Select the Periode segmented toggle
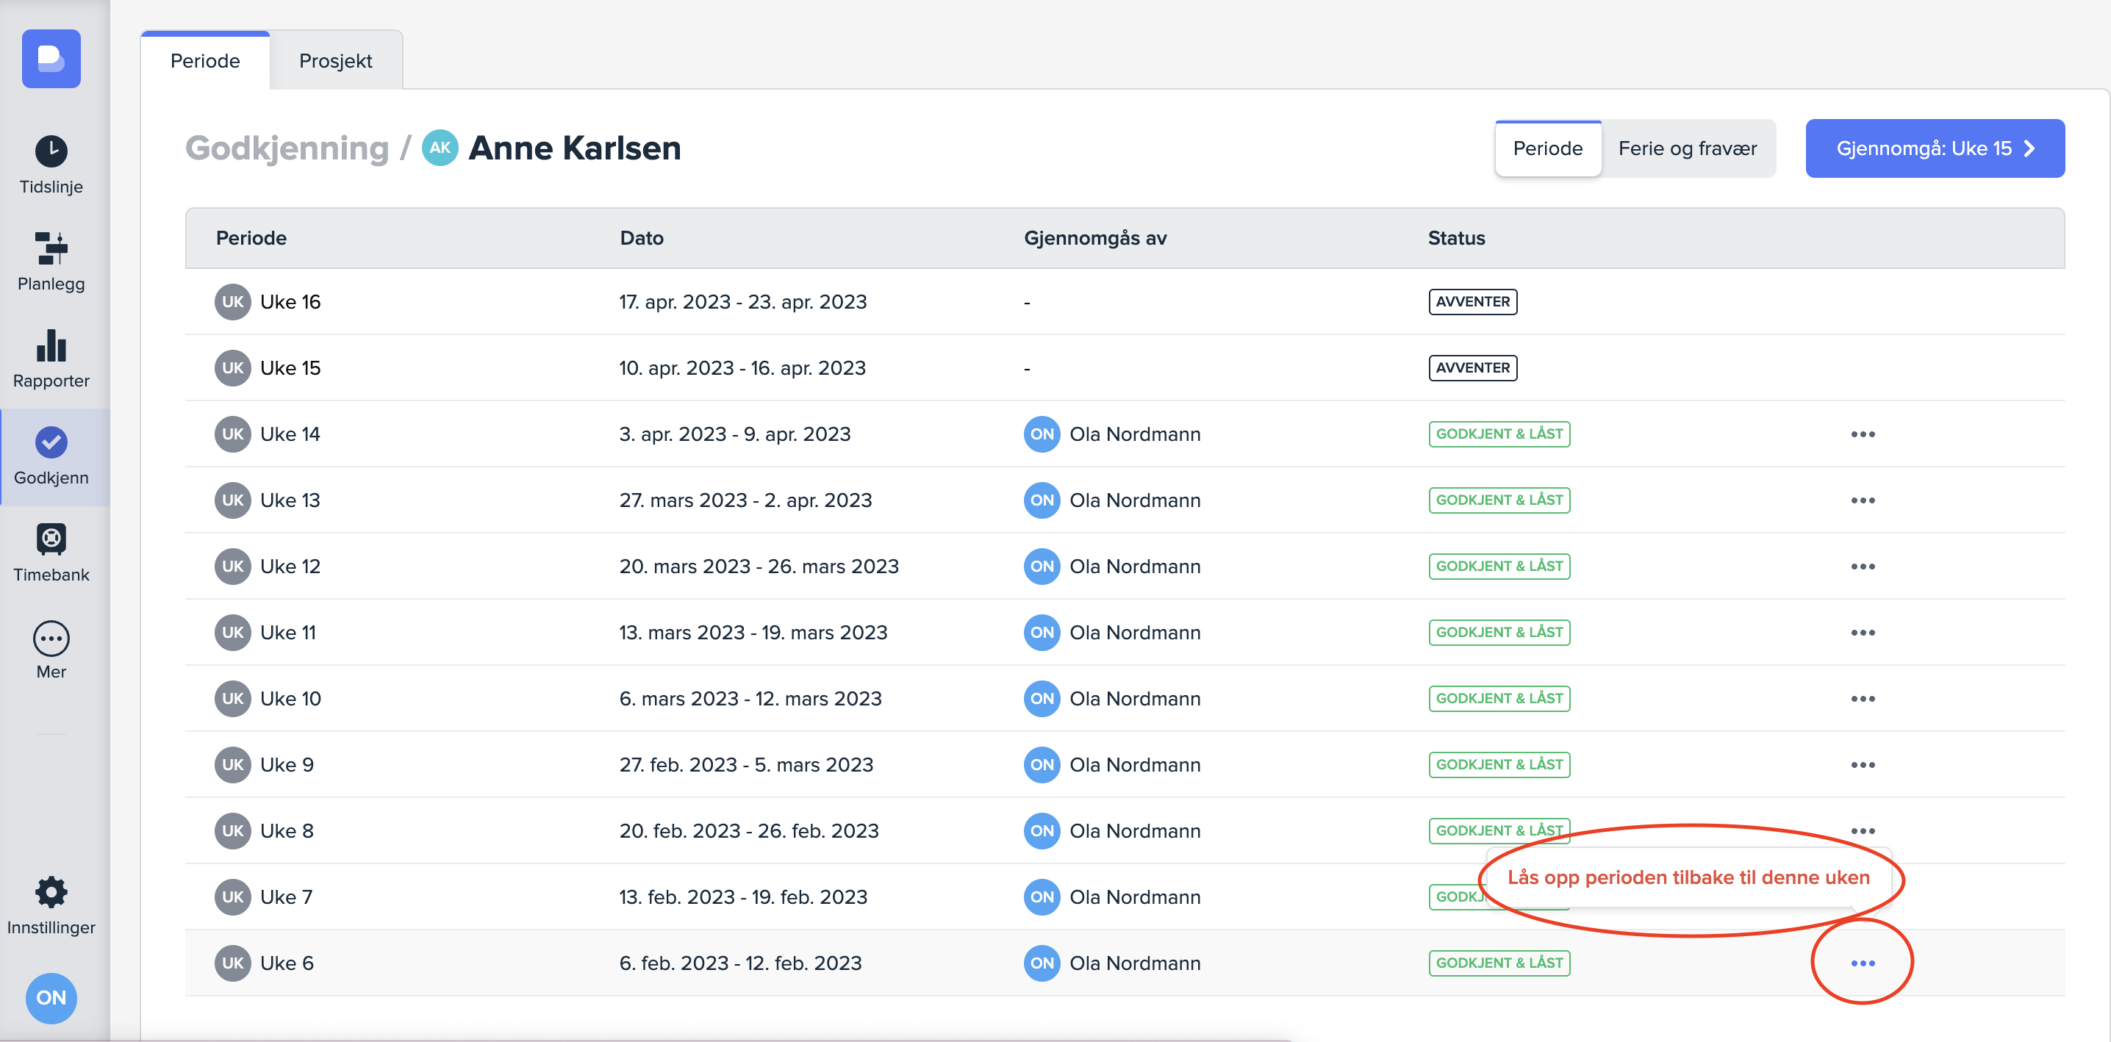 (1546, 148)
